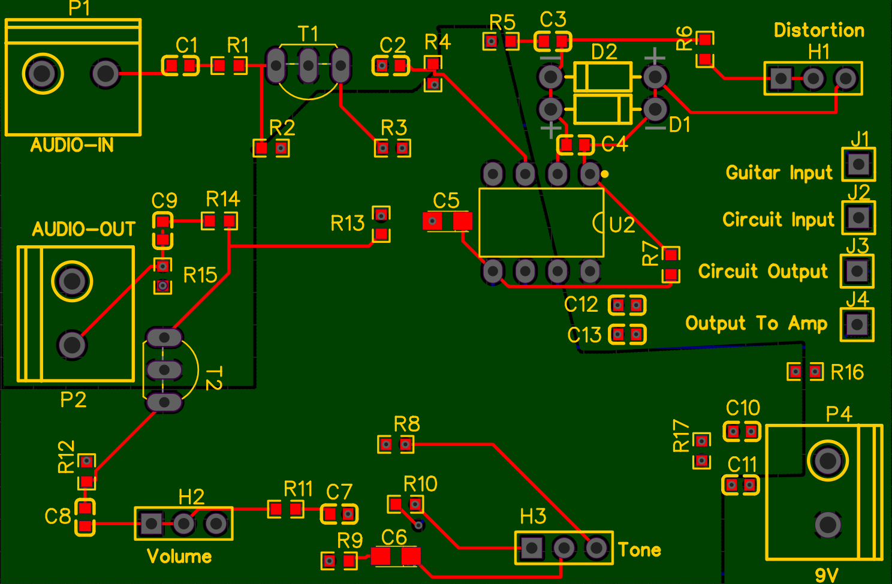This screenshot has width=892, height=584.
Task: Select diode D2 footprint
Action: (x=602, y=77)
